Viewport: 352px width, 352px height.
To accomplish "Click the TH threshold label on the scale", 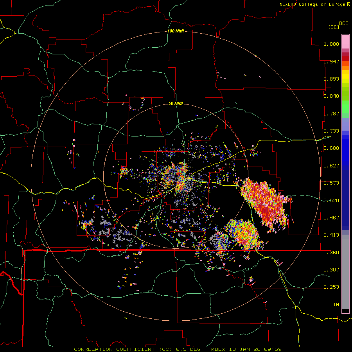I will (336, 305).
